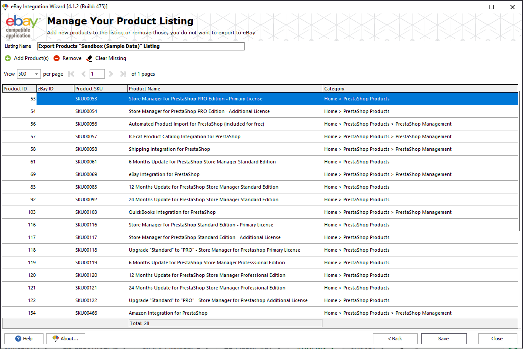Select 6 Months Update Professsional Edition row
523x349 pixels.
[x=260, y=263]
